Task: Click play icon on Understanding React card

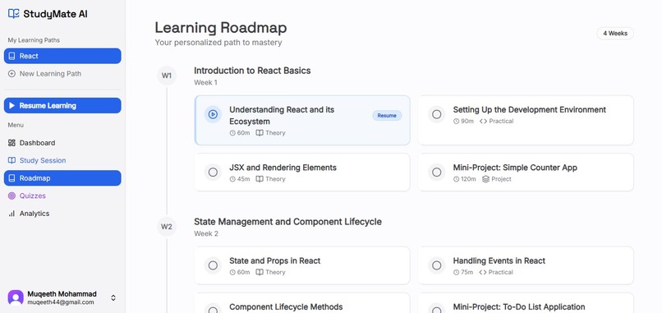Action: (x=213, y=114)
